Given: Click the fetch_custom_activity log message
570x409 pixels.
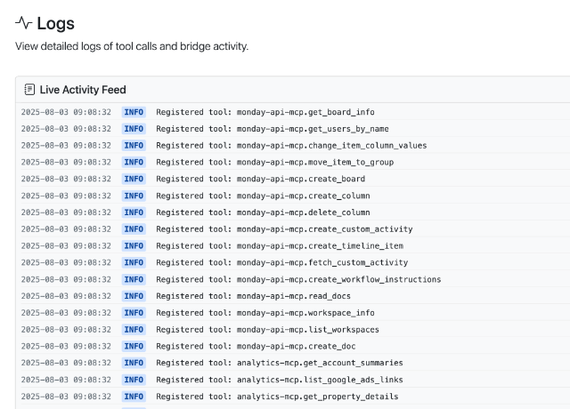Looking at the screenshot, I should click(282, 262).
